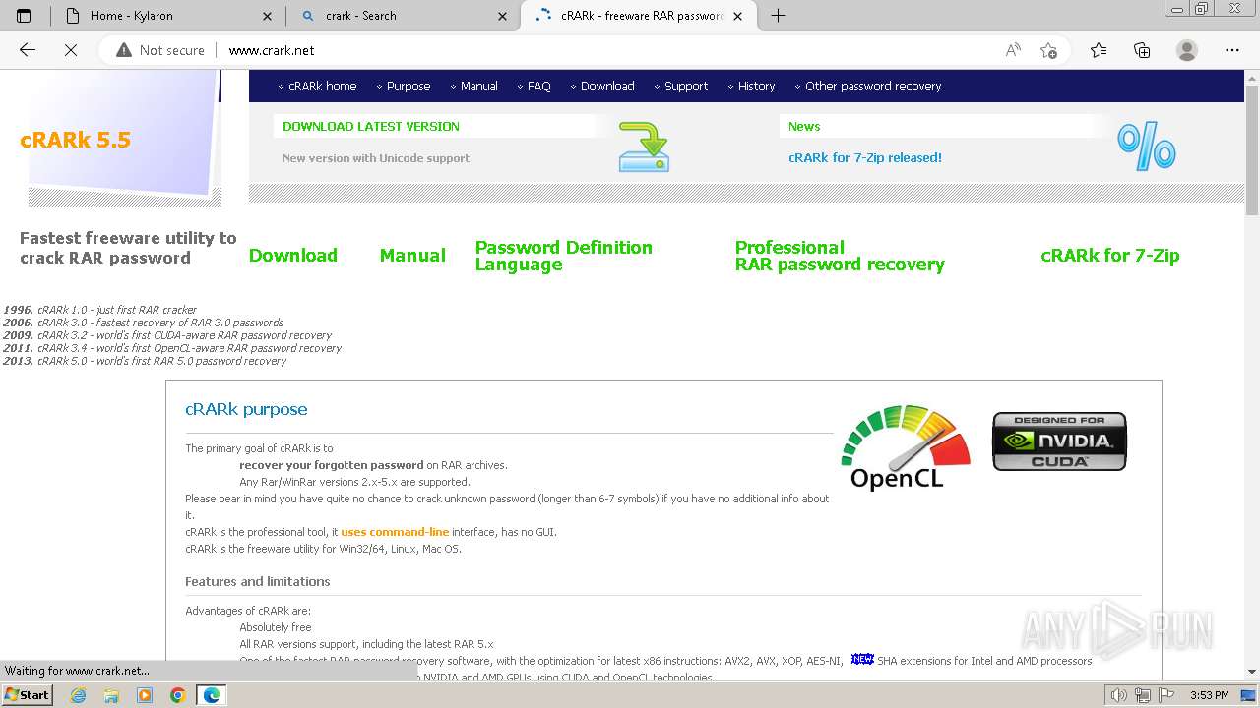The height and width of the screenshot is (708, 1260).
Task: Open media player taskbar icon
Action: click(145, 695)
